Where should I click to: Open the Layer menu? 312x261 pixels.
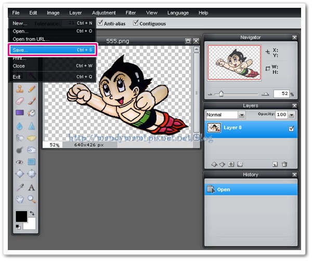tap(75, 12)
